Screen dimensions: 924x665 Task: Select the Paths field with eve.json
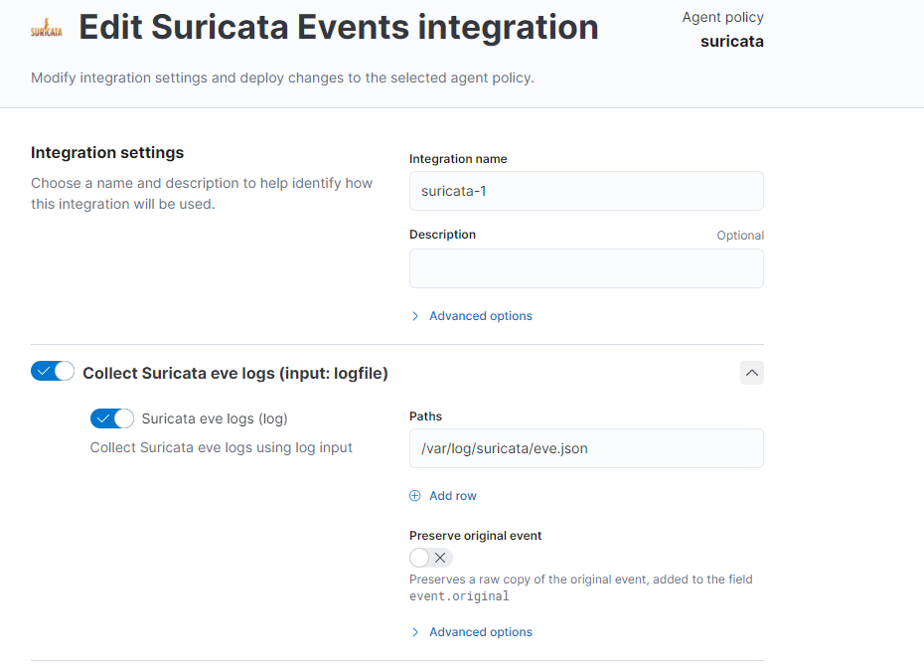point(586,448)
